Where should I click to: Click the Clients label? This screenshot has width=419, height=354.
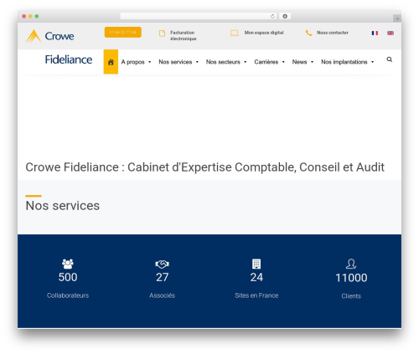351,296
